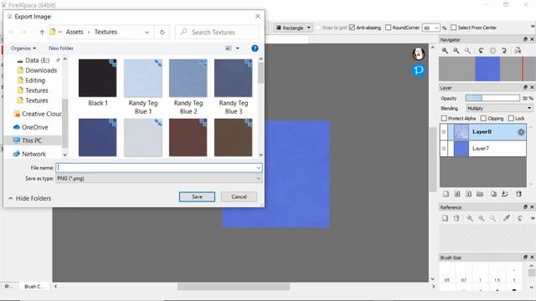Open Layer8 settings gear
536x301 pixels.
(521, 132)
